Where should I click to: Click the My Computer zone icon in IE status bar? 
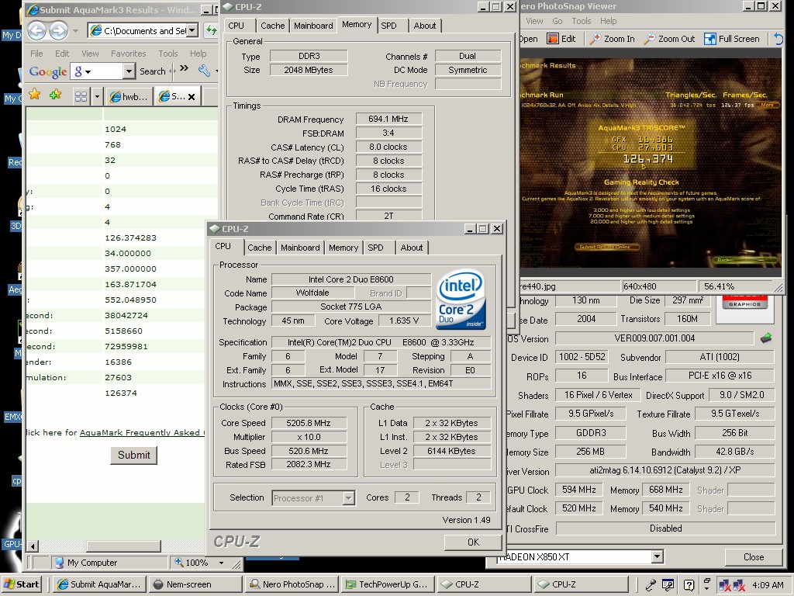coord(59,563)
